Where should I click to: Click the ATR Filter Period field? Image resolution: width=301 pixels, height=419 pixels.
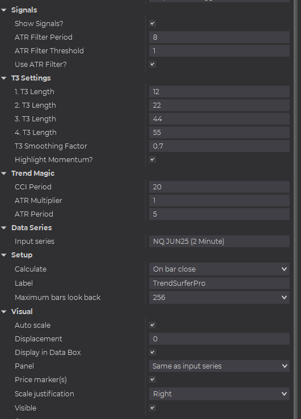219,37
